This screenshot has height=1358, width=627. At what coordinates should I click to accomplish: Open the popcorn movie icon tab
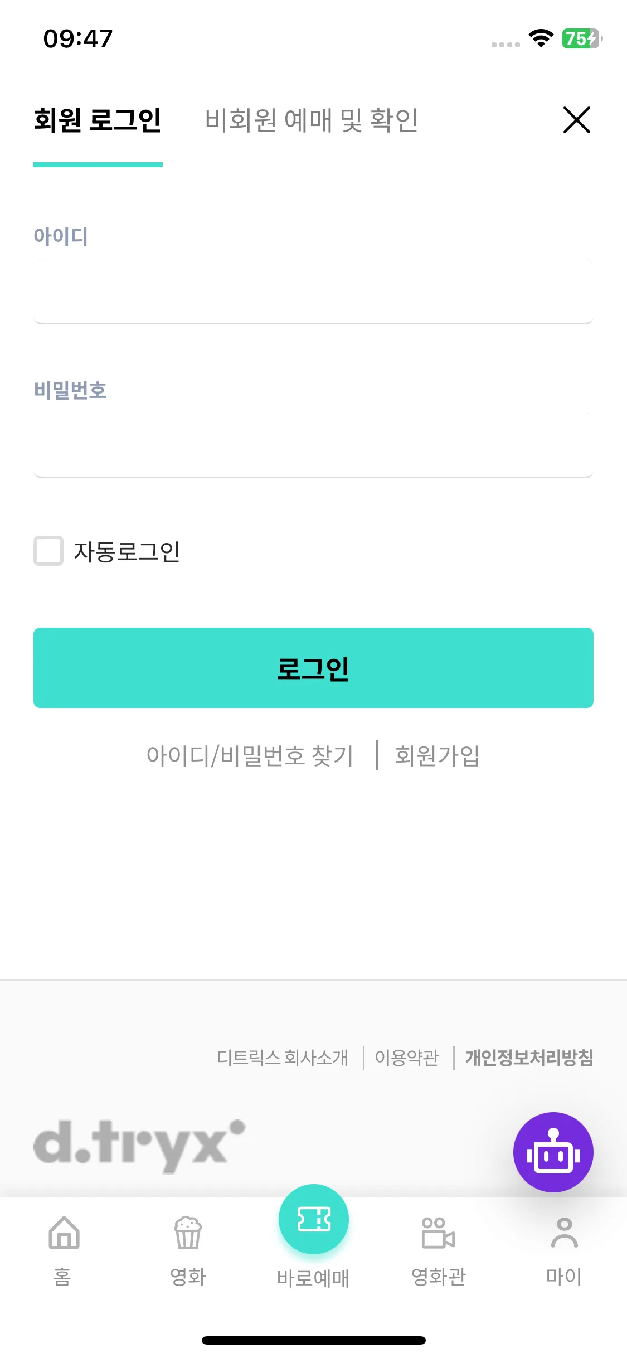(x=188, y=1233)
